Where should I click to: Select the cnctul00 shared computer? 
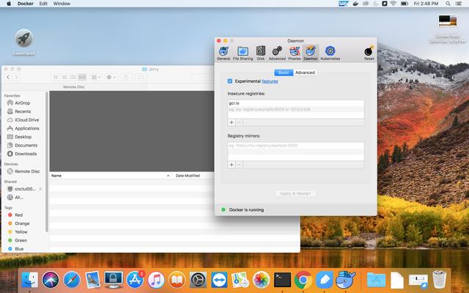pos(25,189)
